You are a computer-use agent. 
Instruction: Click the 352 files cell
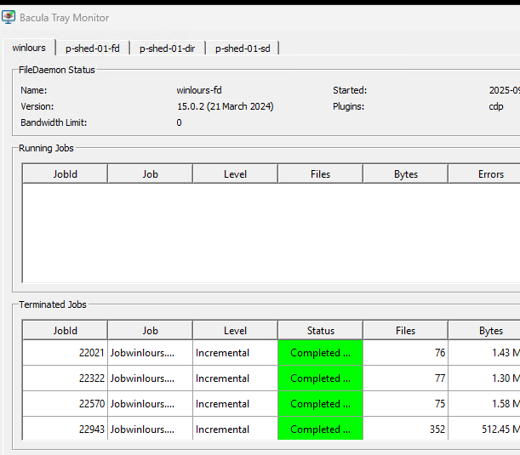405,429
